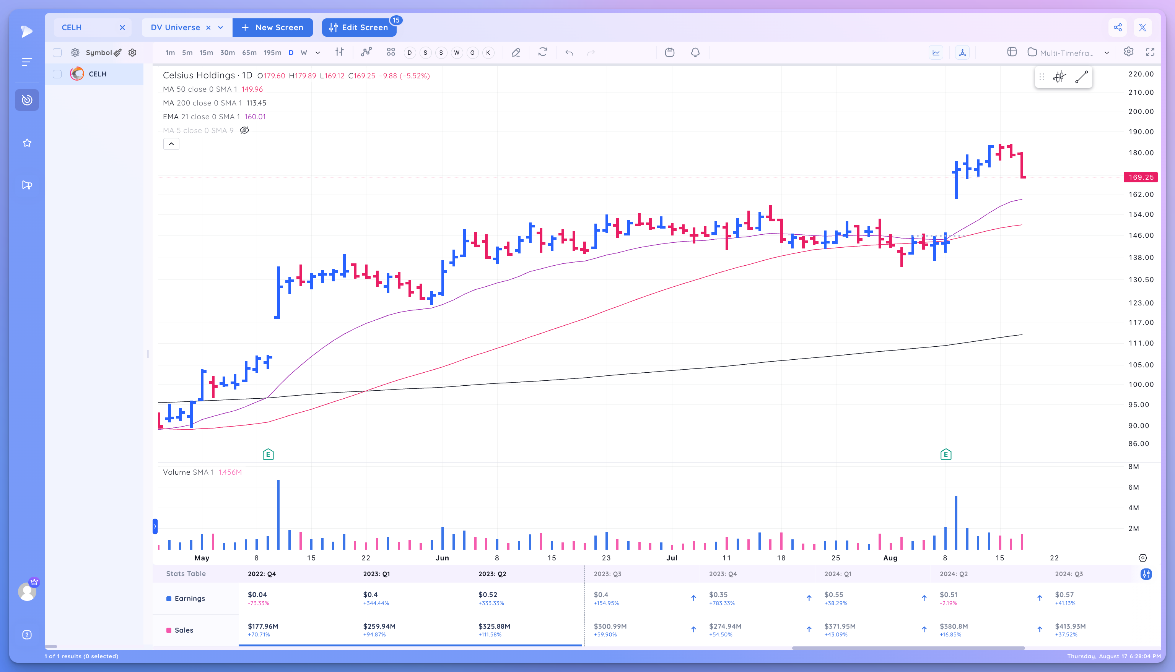
Task: Click the X (Twitter) share icon
Action: pos(1142,27)
